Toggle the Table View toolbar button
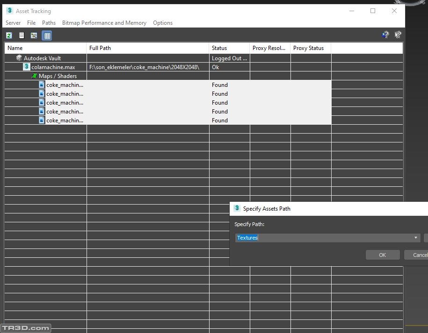The height and width of the screenshot is (333, 428). coord(47,35)
